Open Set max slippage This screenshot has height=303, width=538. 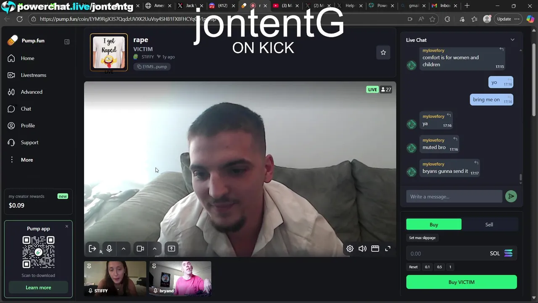tap(422, 238)
